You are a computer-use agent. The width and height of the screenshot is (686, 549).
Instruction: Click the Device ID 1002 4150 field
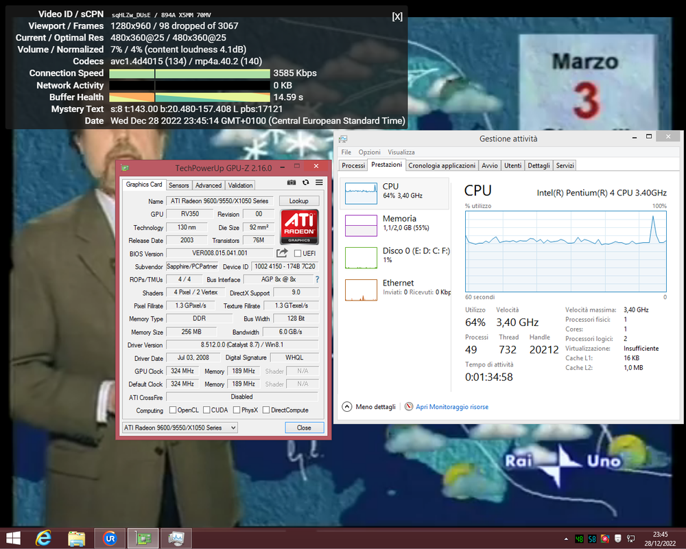(285, 266)
